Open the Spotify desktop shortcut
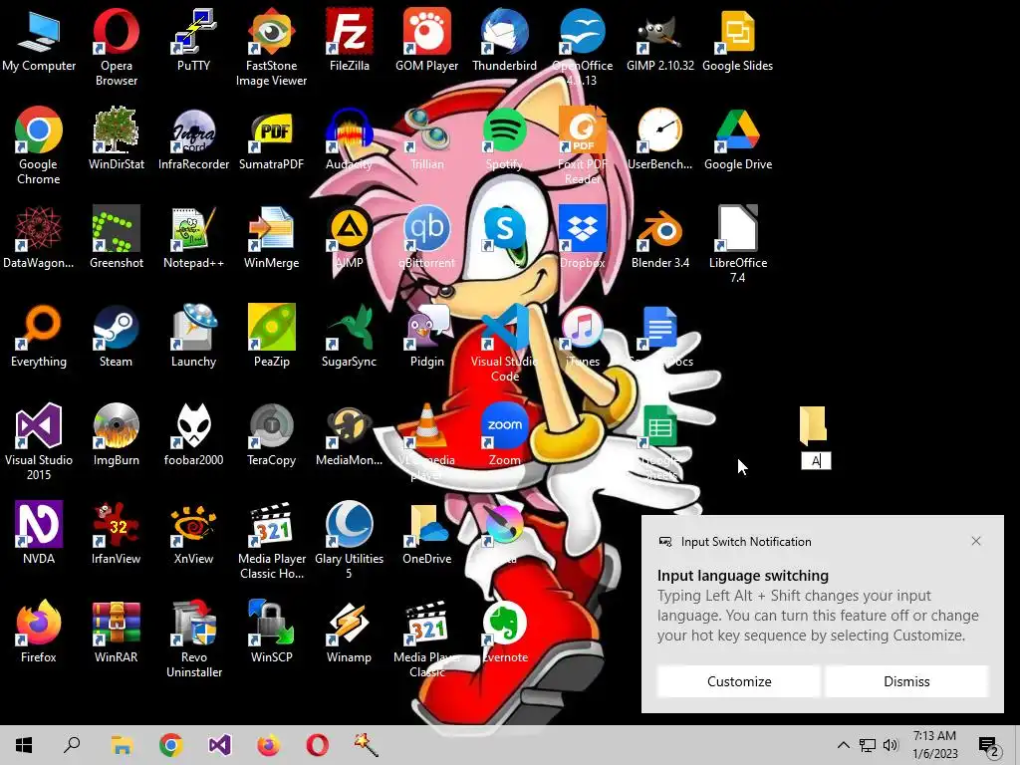The image size is (1020, 765). (x=505, y=130)
